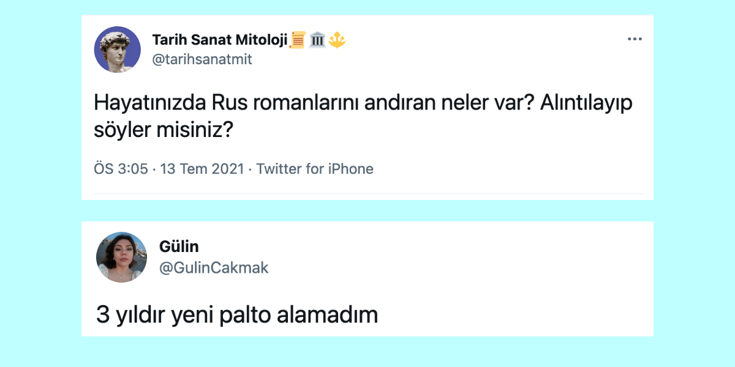Click the trident emblem emoji

coord(337,40)
